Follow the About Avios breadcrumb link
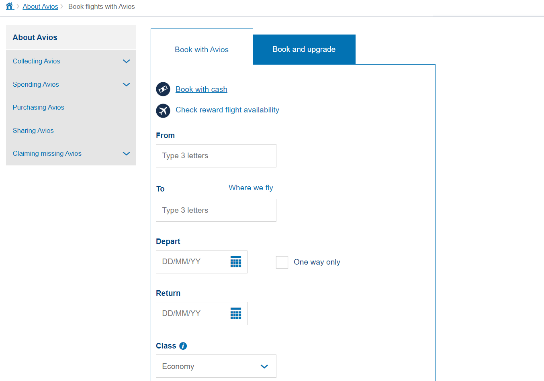 coord(41,6)
